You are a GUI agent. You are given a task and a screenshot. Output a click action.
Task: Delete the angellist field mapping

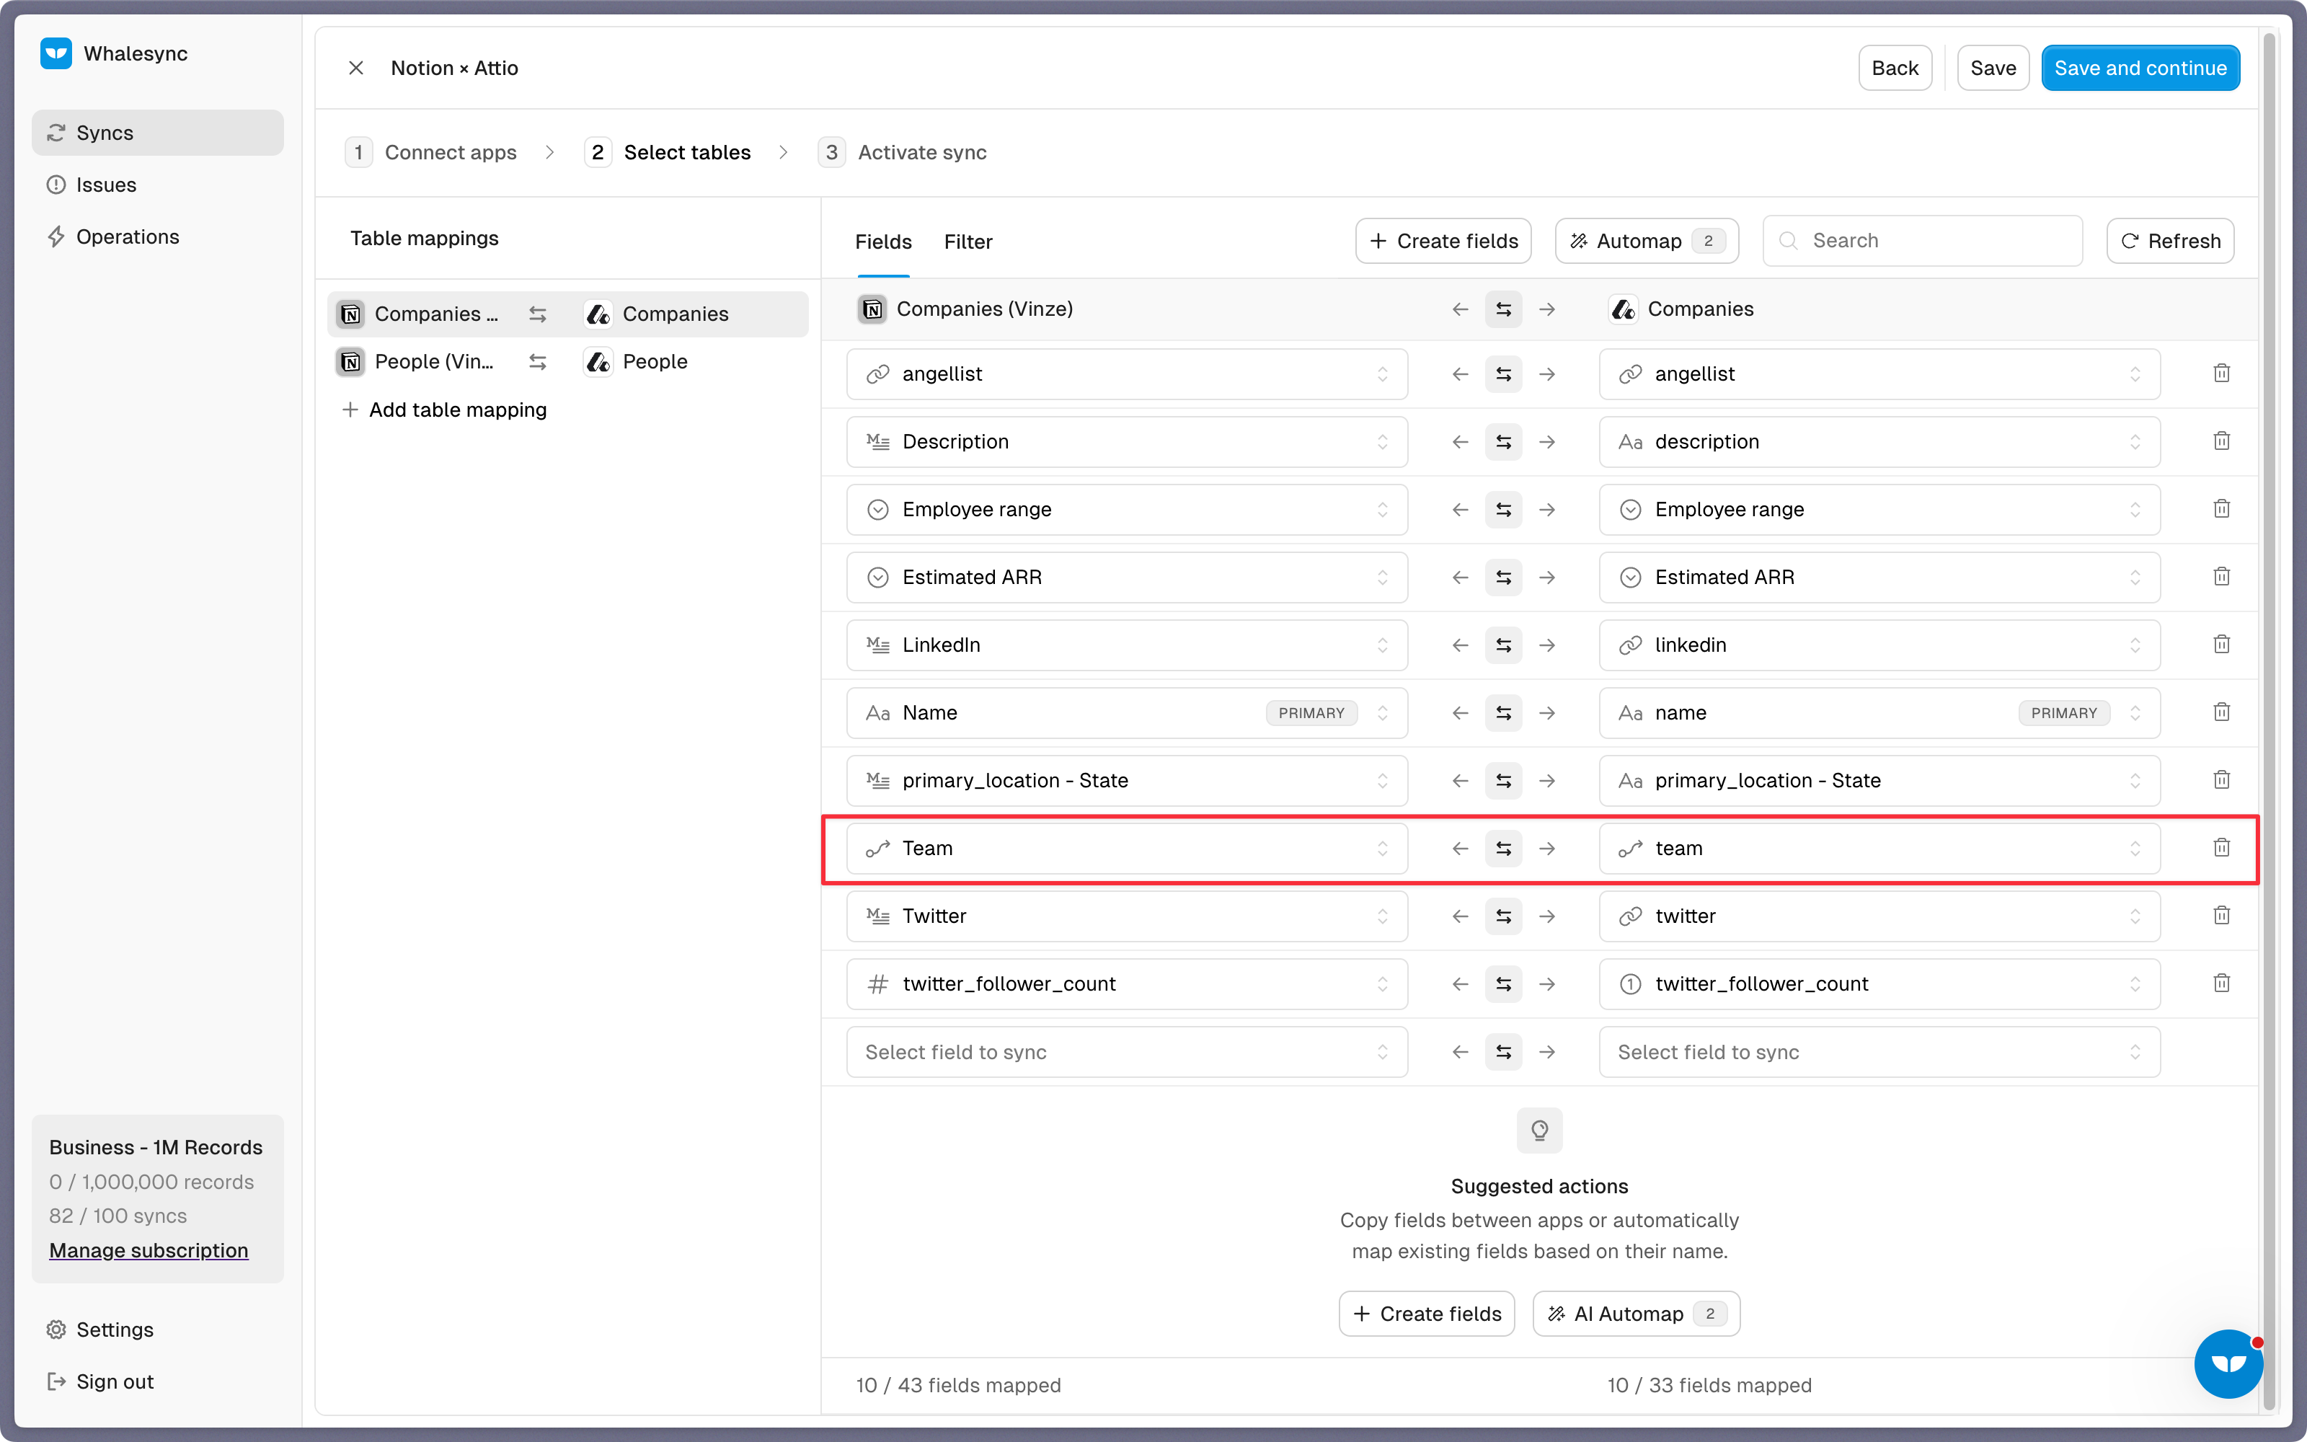click(x=2221, y=373)
